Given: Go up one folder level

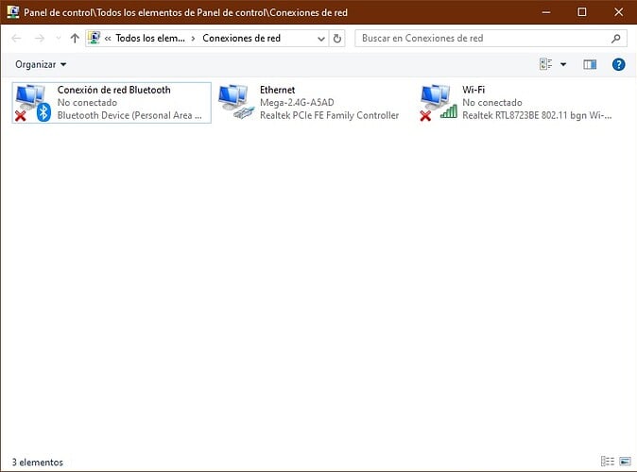Looking at the screenshot, I should [75, 38].
